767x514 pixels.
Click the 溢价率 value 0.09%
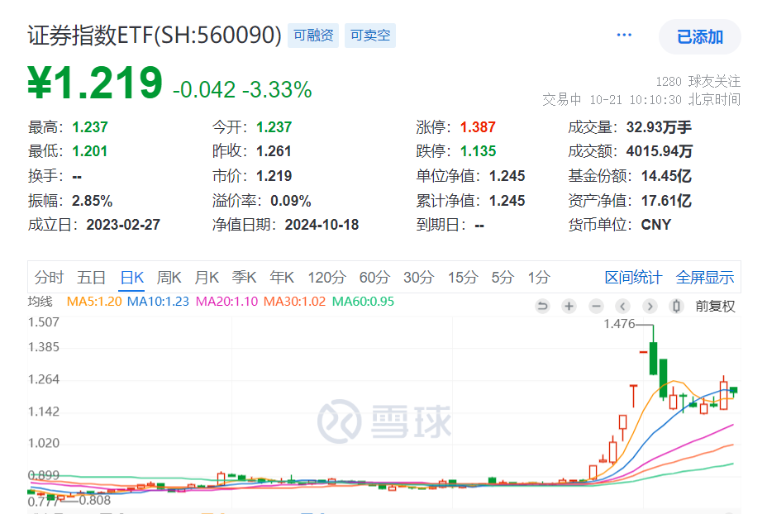(x=291, y=201)
